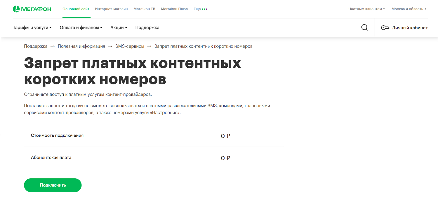Open the Частным клиентам selector
The width and height of the screenshot is (438, 200).
(x=366, y=9)
